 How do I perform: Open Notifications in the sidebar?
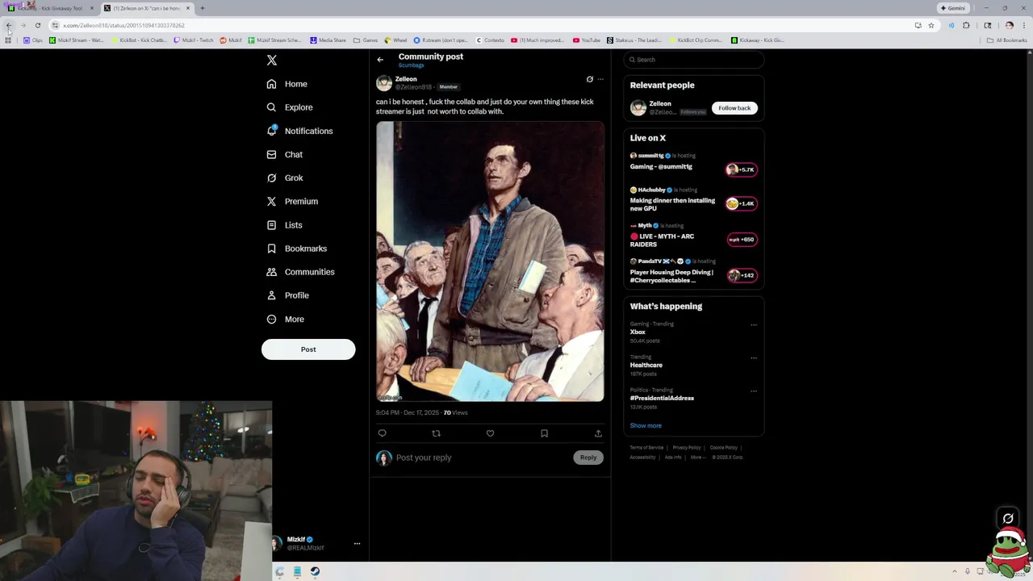(x=299, y=131)
